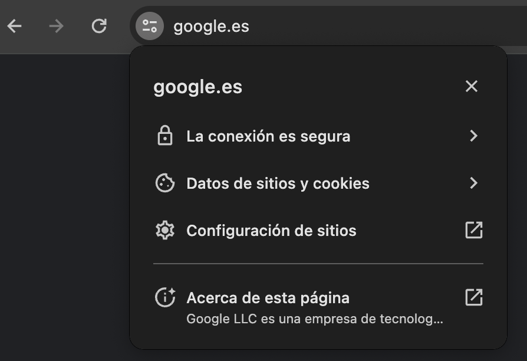This screenshot has height=361, width=527.
Task: Click the external link icon beside Acerca de esta página
Action: point(473,297)
